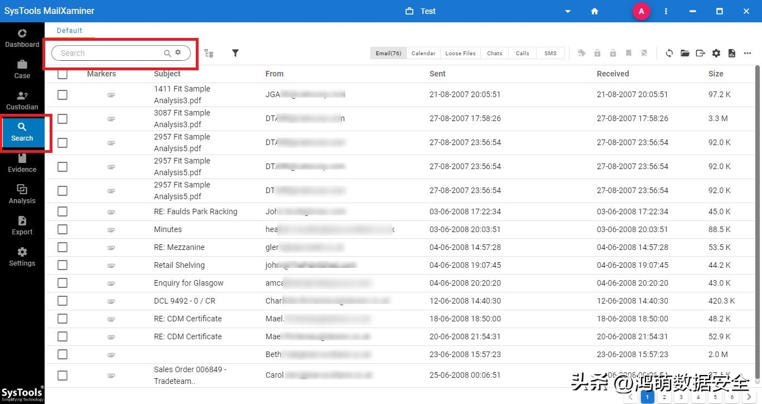Open the Dashboard section in sidebar

point(22,39)
